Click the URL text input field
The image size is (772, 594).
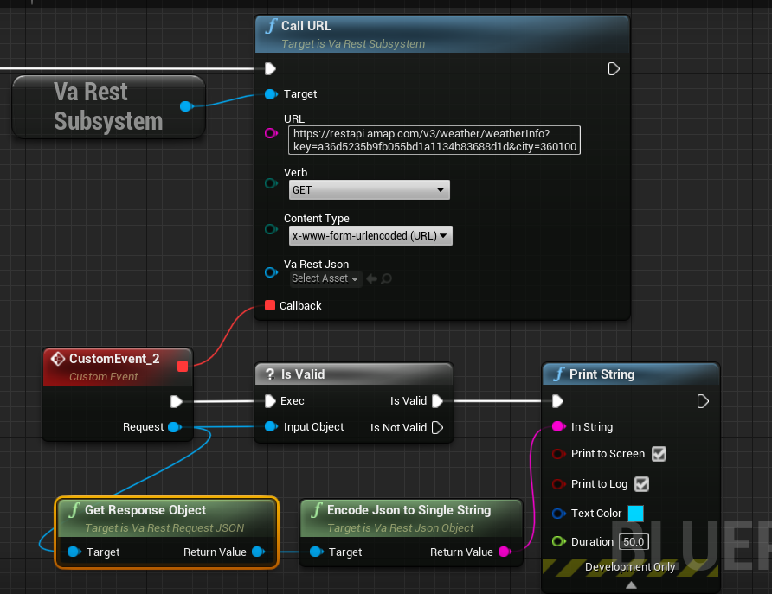tap(434, 139)
